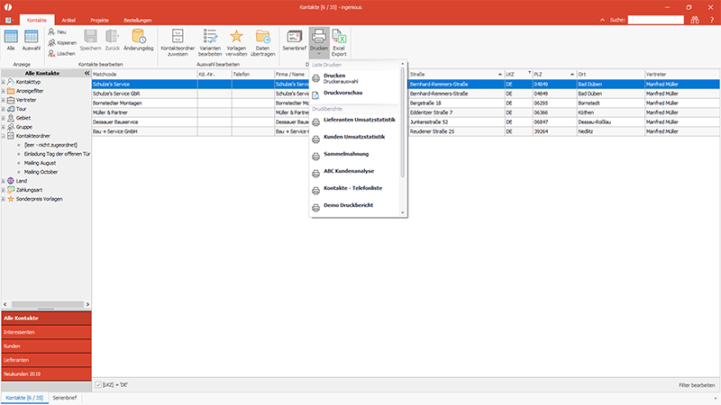721x405 pixels.
Task: Select Kontakte [6 / 35] bottom tab
Action: [x=24, y=398]
